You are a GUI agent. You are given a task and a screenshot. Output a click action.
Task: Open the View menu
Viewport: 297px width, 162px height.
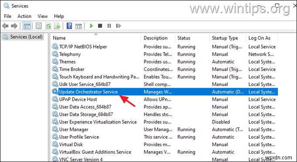43,16
